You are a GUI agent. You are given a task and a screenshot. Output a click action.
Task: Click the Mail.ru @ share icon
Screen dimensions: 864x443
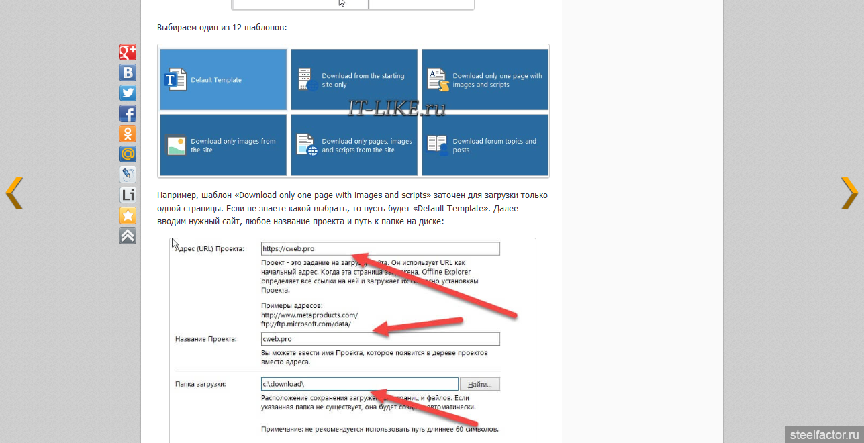pyautogui.click(x=128, y=154)
